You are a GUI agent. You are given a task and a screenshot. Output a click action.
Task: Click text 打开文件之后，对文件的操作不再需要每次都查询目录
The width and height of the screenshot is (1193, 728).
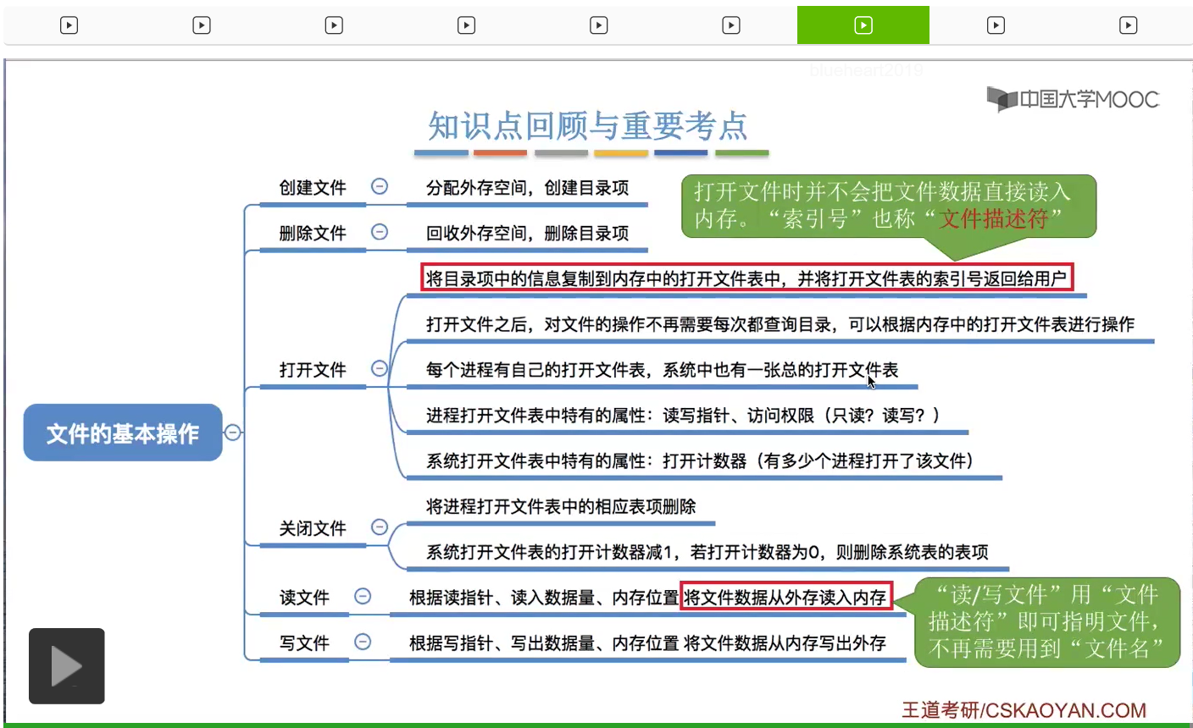click(629, 324)
